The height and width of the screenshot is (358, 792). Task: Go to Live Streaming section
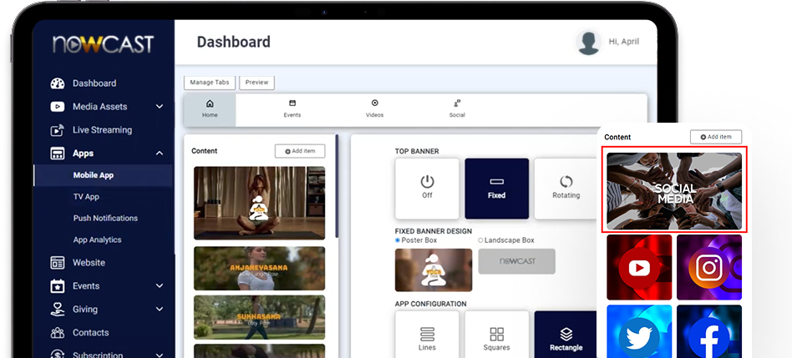point(102,130)
